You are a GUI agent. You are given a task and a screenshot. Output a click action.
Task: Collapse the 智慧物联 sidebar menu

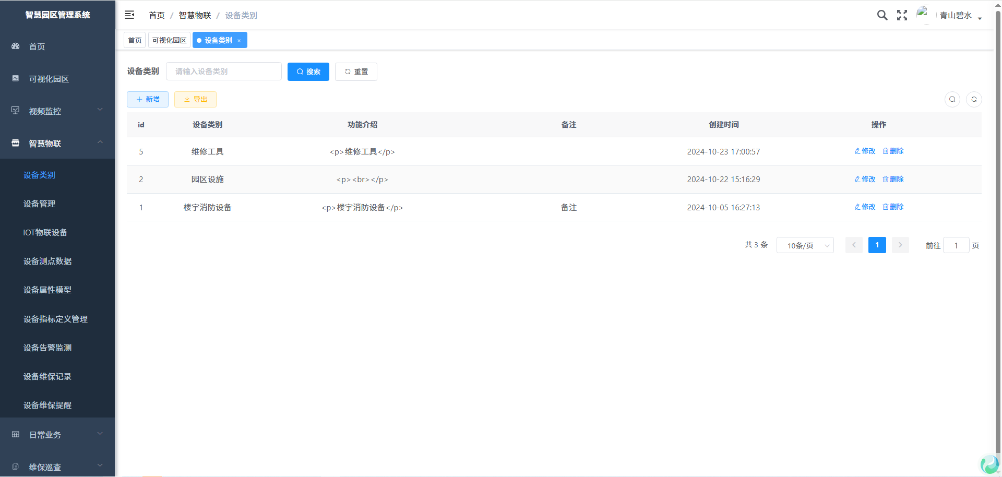pos(57,144)
